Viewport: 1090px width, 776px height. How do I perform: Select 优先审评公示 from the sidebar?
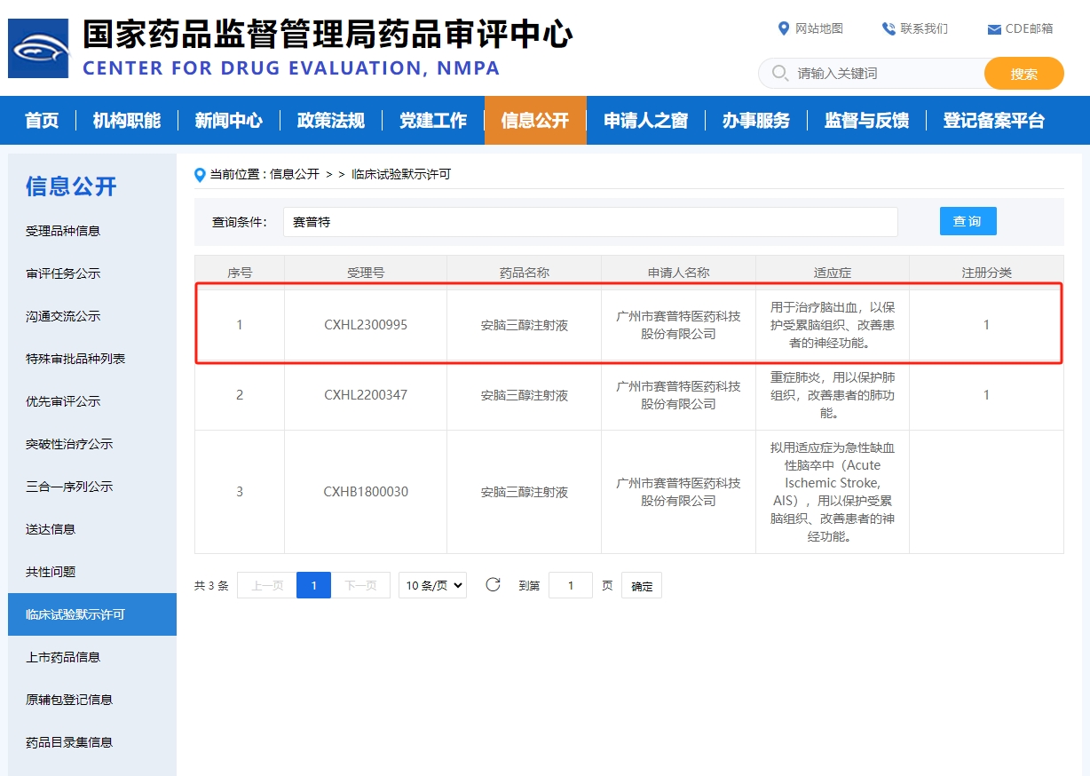(x=63, y=401)
